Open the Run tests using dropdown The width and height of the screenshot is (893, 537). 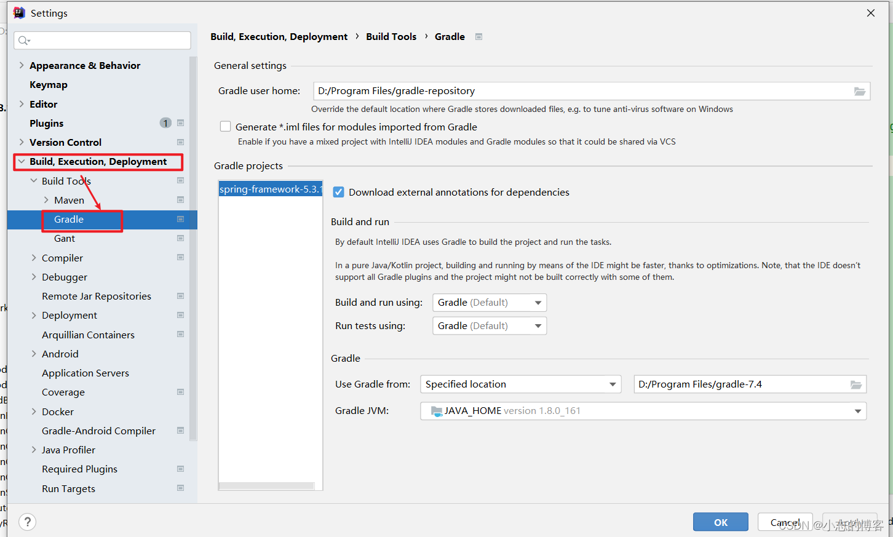490,326
